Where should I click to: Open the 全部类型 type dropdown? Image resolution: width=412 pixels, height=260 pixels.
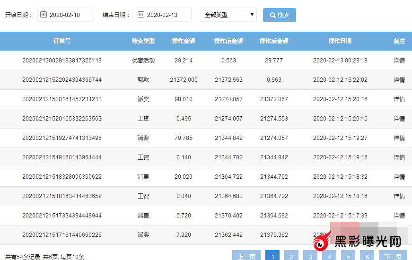click(228, 15)
